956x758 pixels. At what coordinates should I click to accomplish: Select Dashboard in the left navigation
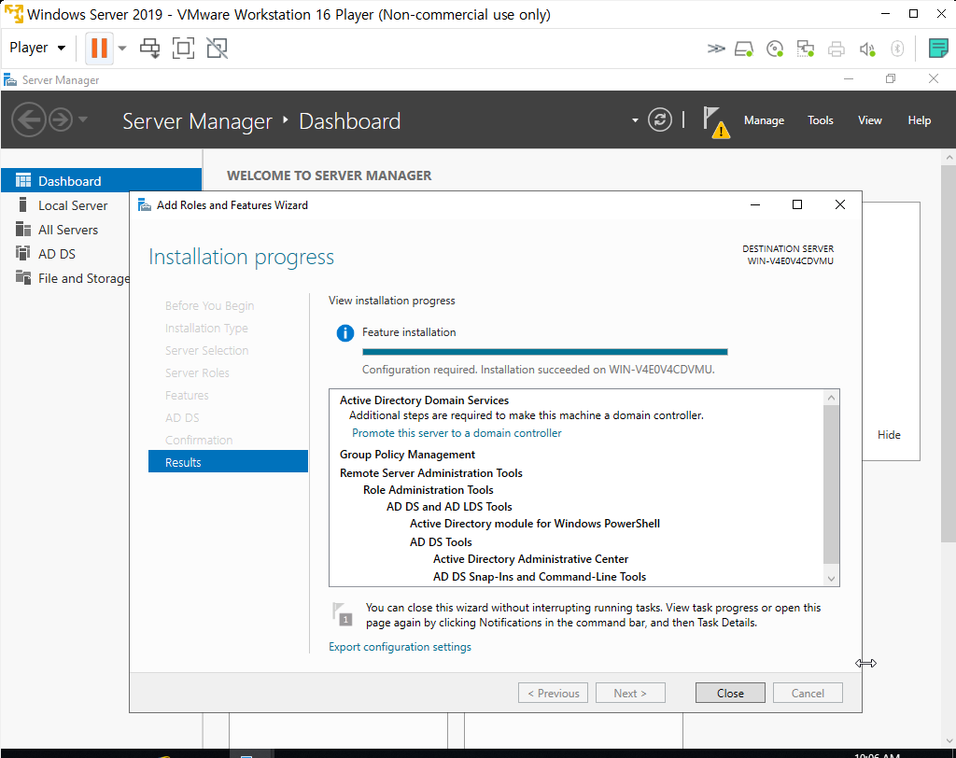101,180
